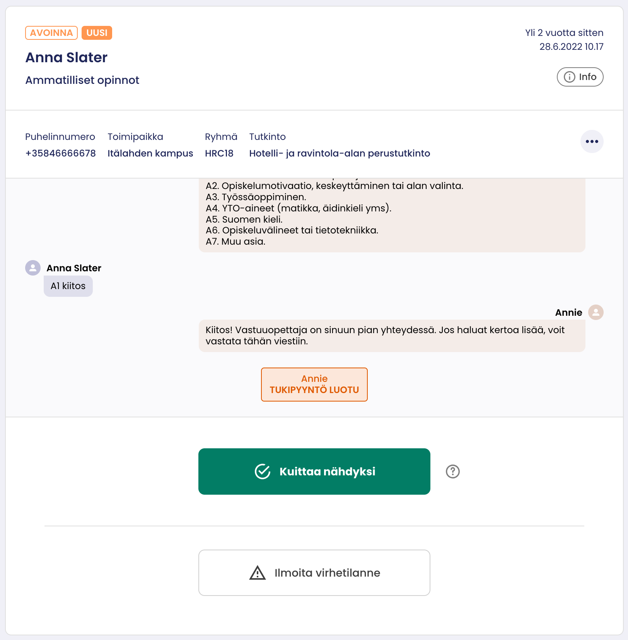Click the phone number +35846666678

click(60, 153)
